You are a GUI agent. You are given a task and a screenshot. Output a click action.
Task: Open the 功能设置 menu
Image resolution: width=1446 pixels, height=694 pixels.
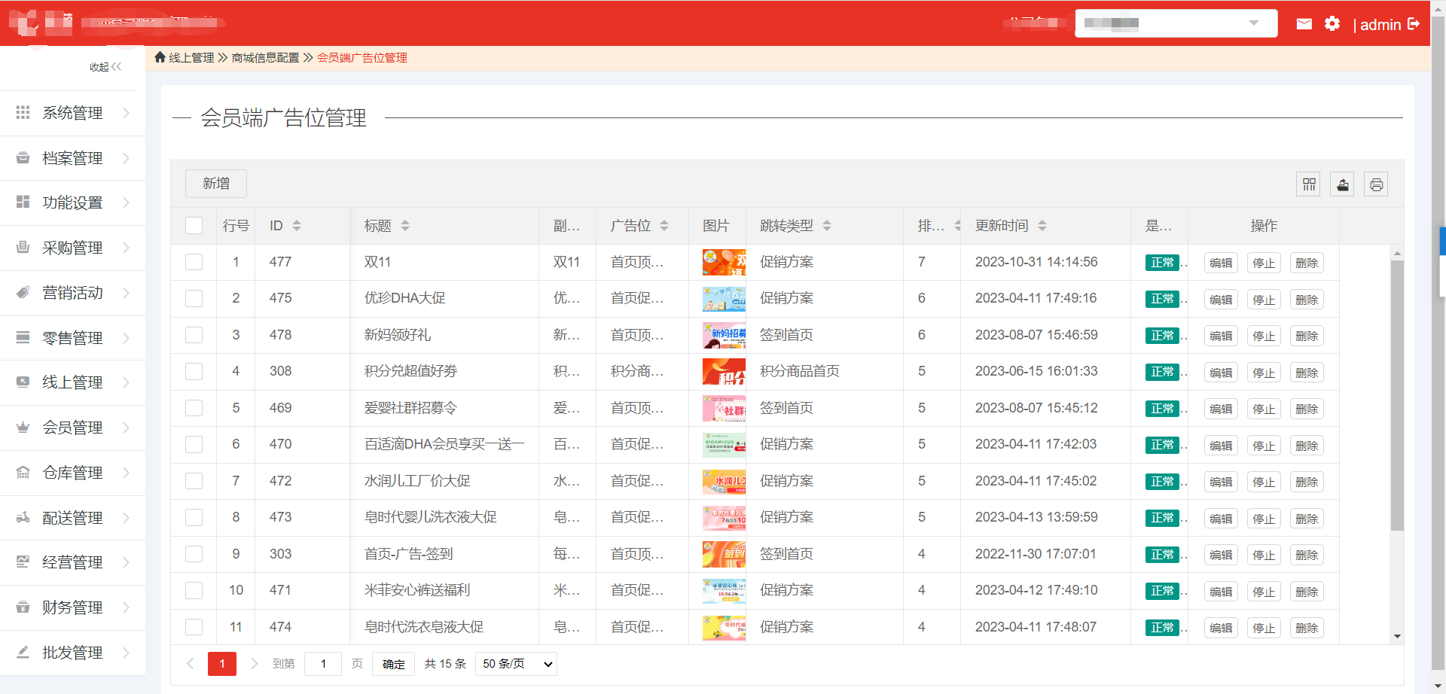tap(72, 202)
